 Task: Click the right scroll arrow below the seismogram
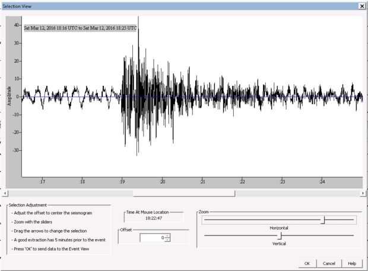[363, 193]
